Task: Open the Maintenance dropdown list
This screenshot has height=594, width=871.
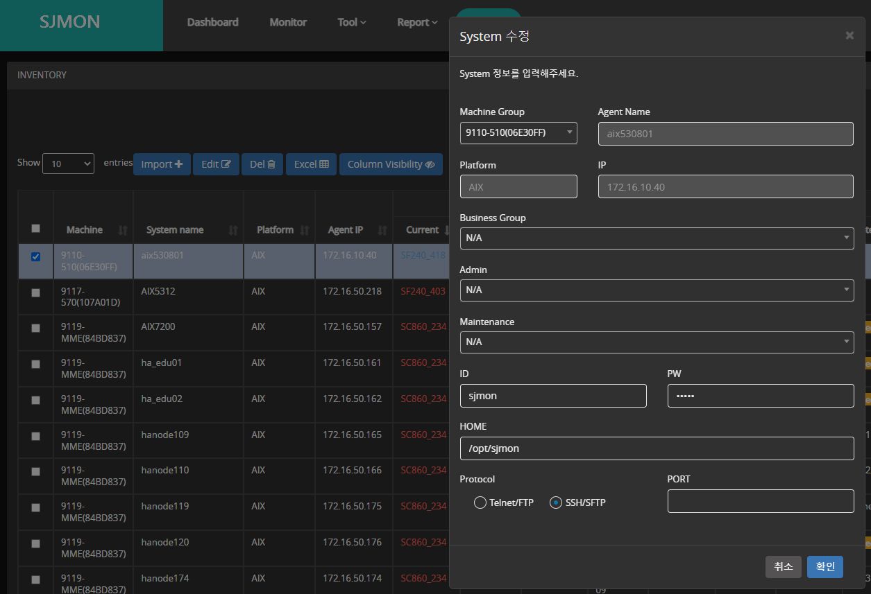Action: (x=656, y=342)
